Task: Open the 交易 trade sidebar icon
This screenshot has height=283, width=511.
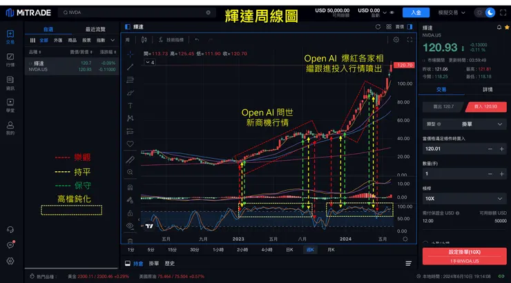Action: [10, 37]
